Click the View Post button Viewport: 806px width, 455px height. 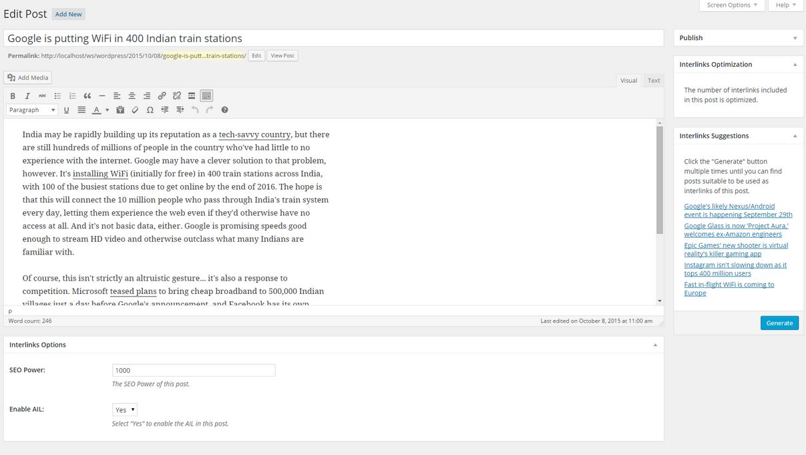pos(282,55)
